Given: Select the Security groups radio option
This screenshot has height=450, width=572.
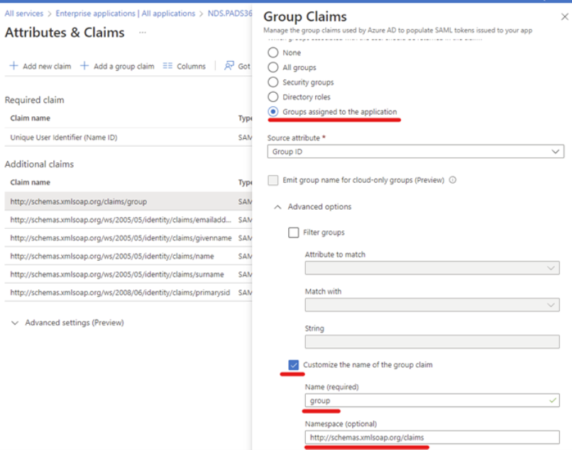Looking at the screenshot, I should pos(273,82).
